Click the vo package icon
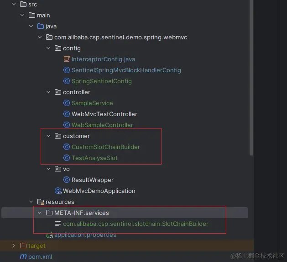The height and width of the screenshot is (262, 287). click(58, 169)
